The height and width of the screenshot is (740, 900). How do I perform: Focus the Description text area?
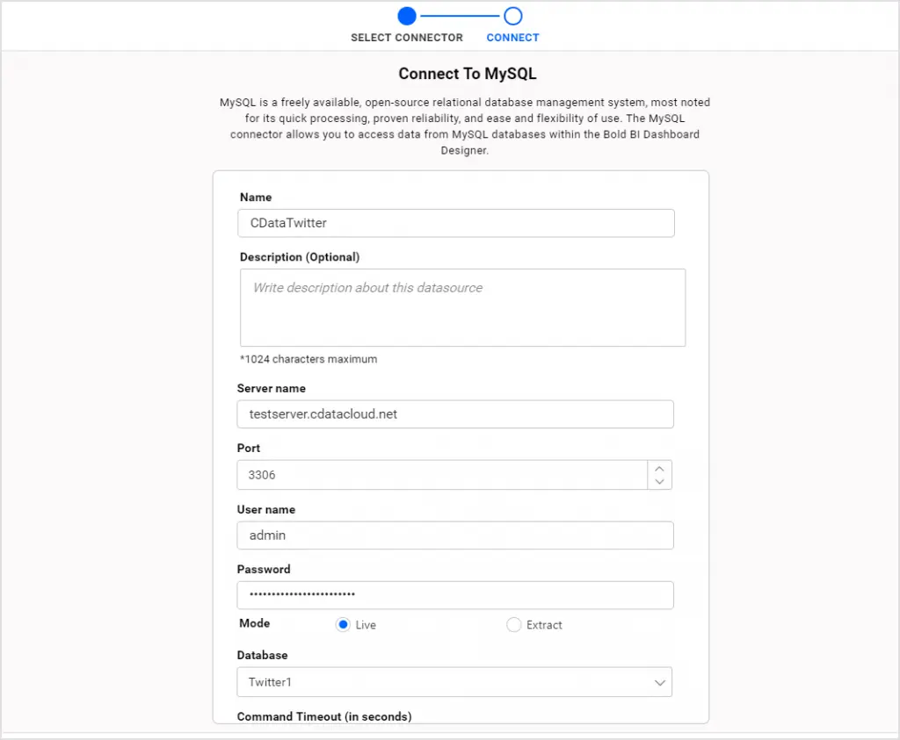(462, 307)
